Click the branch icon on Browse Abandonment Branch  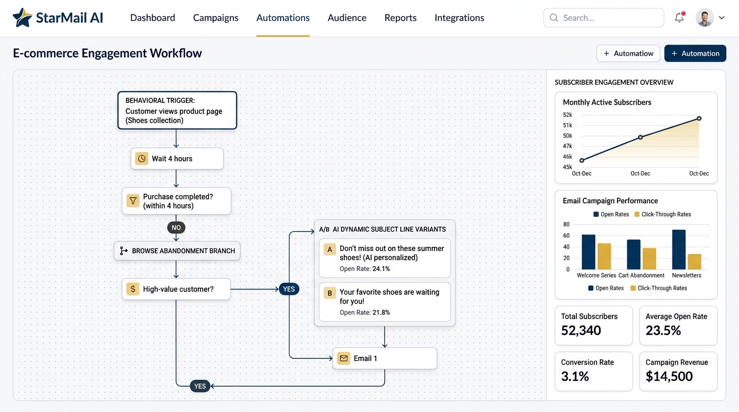[x=124, y=251]
